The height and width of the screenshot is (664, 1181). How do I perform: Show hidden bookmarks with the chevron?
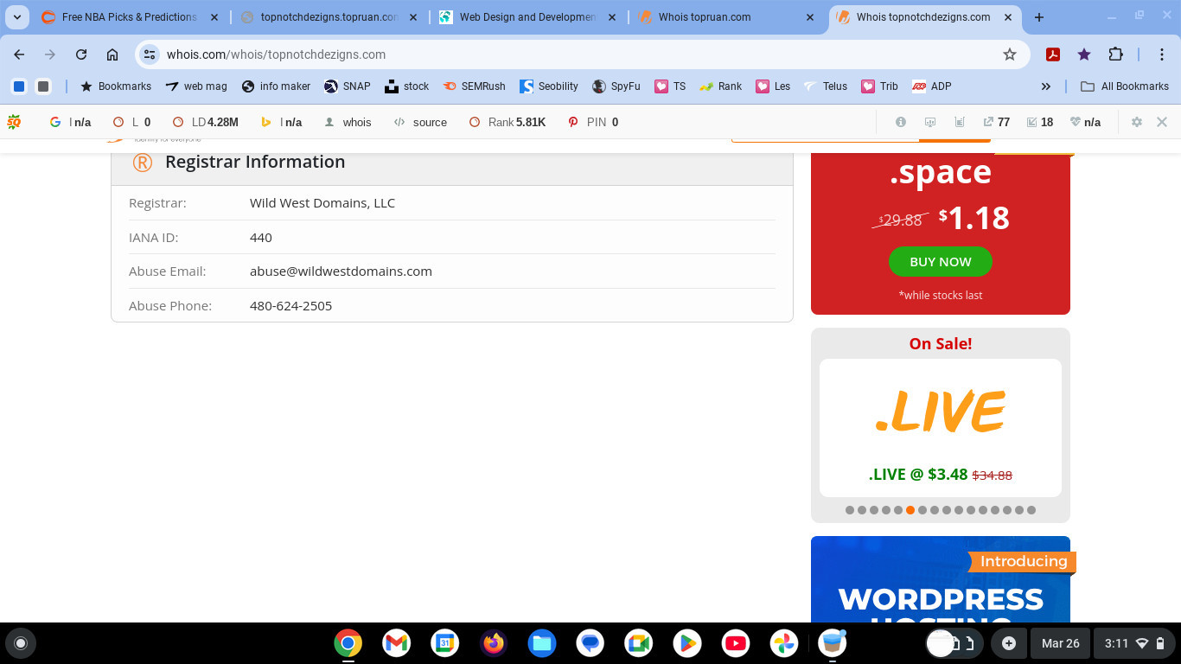coord(1045,86)
